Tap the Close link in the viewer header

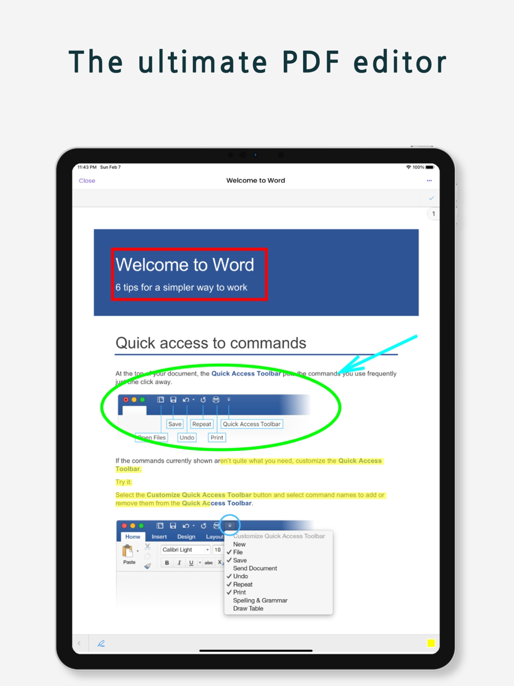(87, 181)
